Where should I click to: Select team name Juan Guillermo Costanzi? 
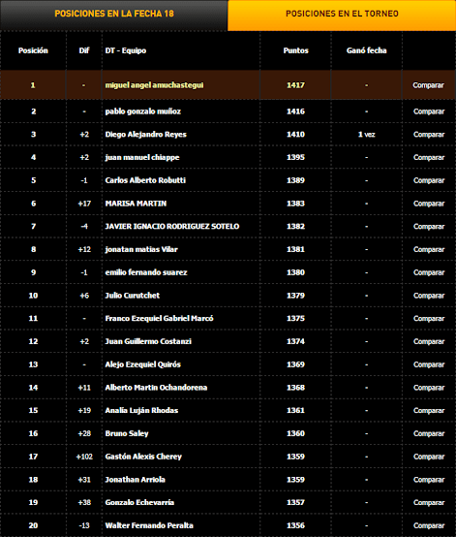148,341
